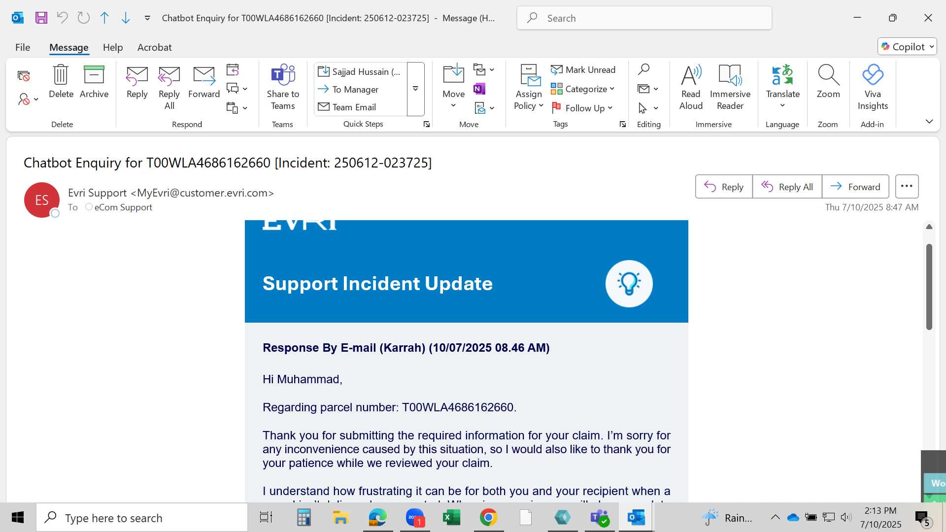
Task: Go to the previous item with the up arrow
Action: [104, 18]
